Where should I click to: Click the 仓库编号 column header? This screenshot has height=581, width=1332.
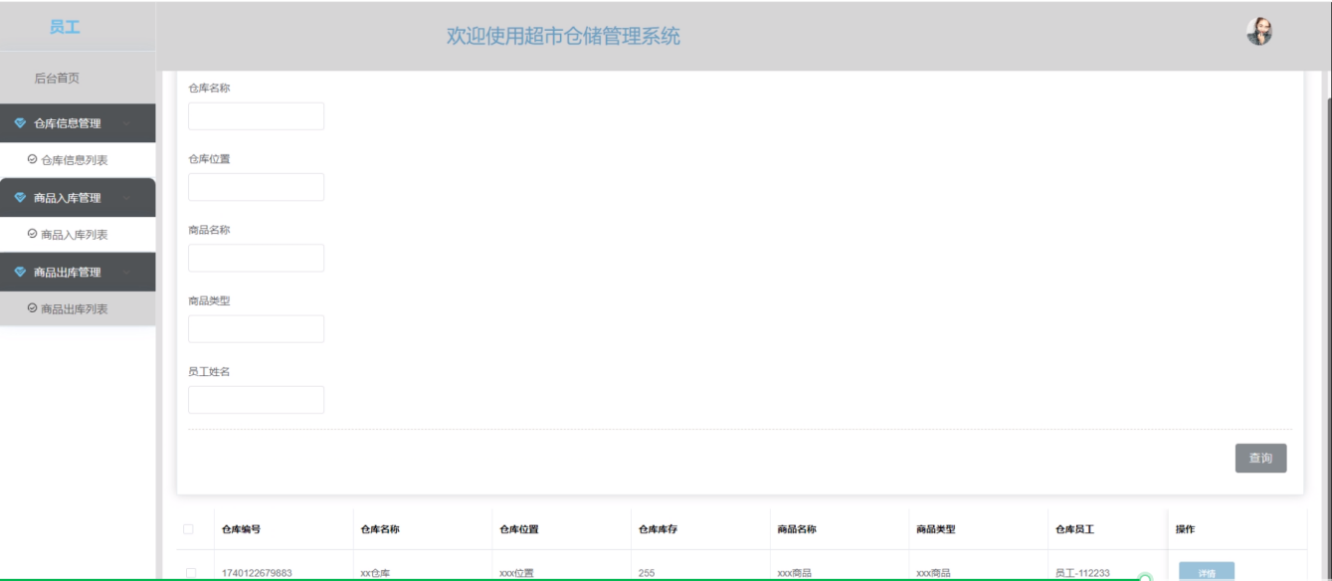pyautogui.click(x=241, y=529)
